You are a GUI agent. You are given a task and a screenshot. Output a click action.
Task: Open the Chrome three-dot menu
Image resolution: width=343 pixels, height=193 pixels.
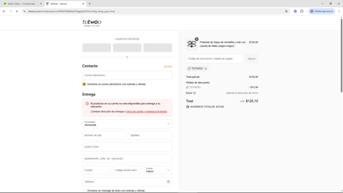click(x=339, y=11)
